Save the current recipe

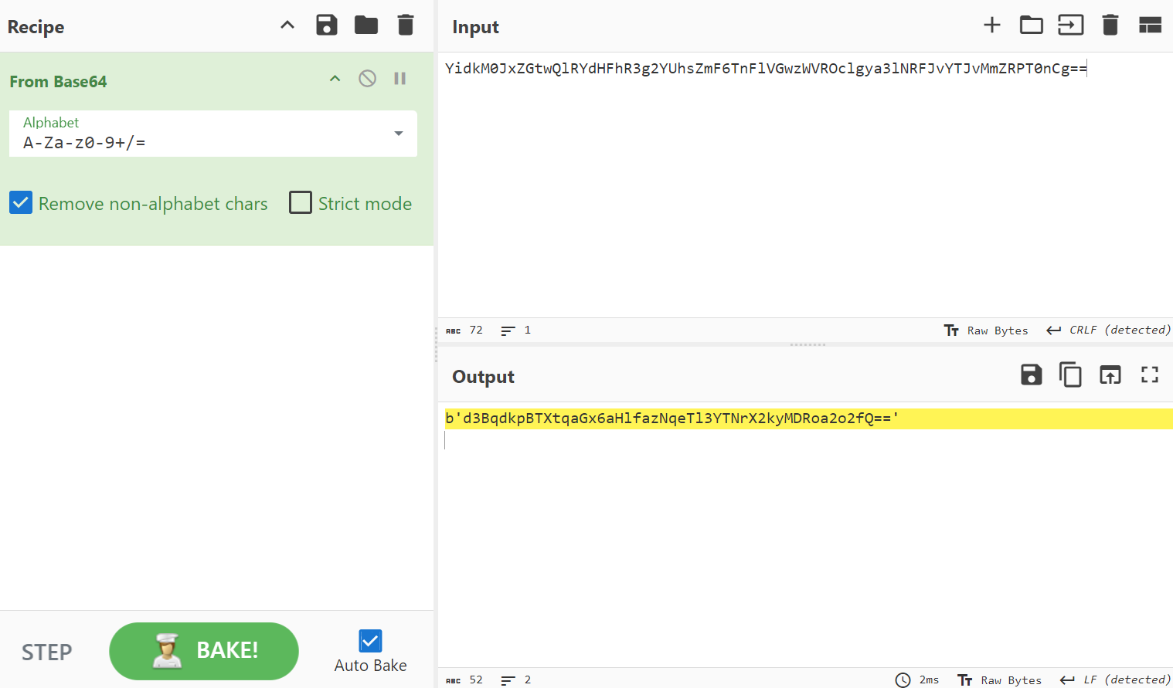coord(327,25)
